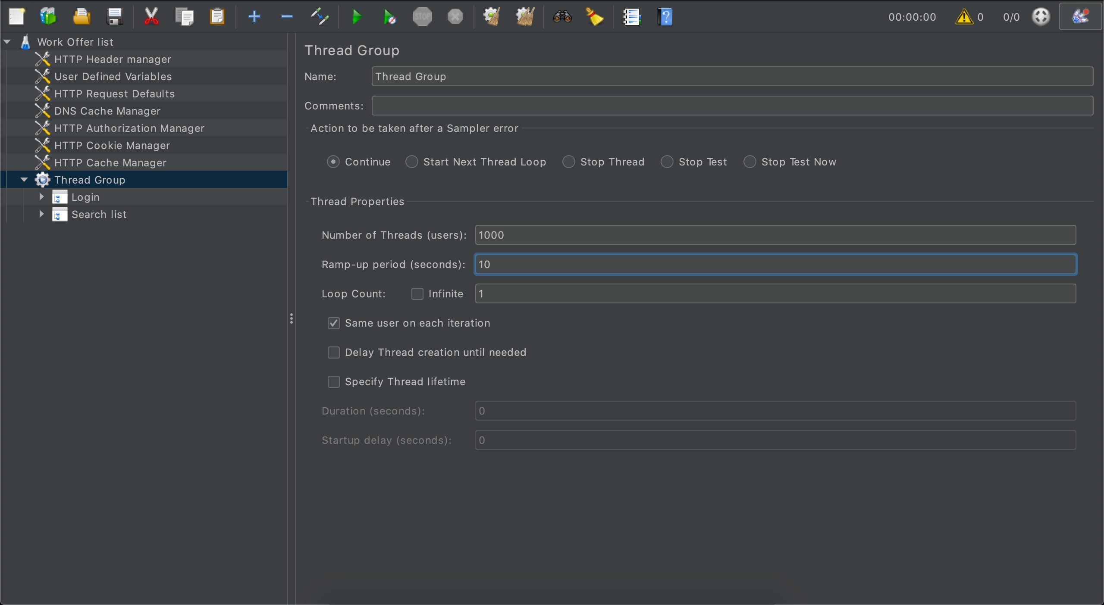Screen dimensions: 1104x605
Task: Open the Function Helper list icon
Action: click(632, 17)
